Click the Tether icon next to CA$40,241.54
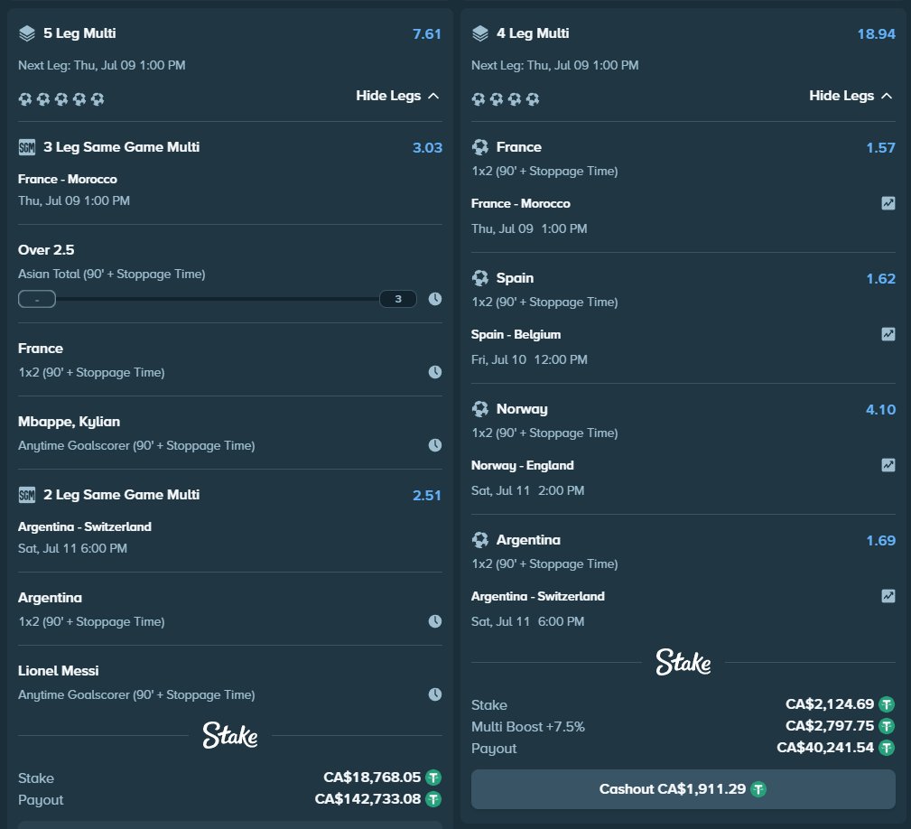The width and height of the screenshot is (911, 829). [887, 748]
